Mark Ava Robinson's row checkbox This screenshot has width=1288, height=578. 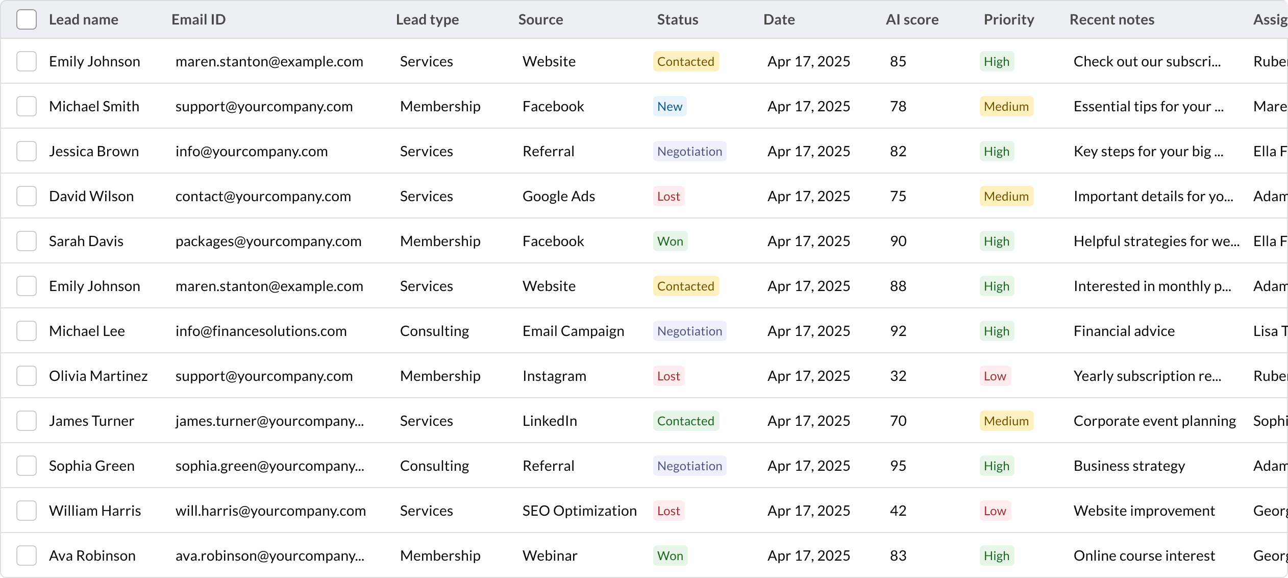[27, 556]
